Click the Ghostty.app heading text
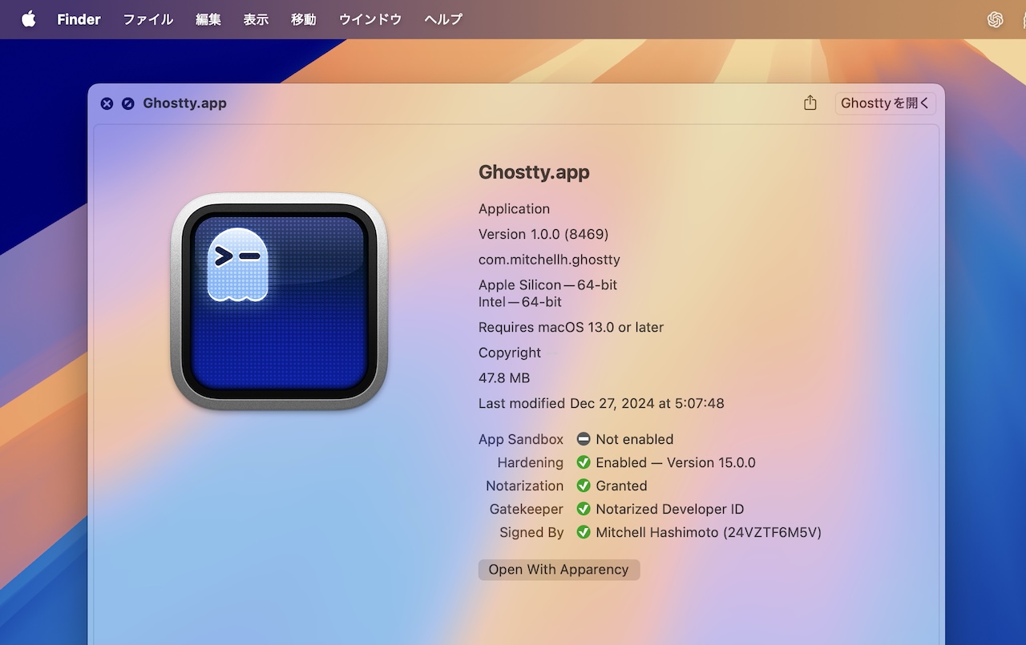The height and width of the screenshot is (645, 1026). (534, 172)
